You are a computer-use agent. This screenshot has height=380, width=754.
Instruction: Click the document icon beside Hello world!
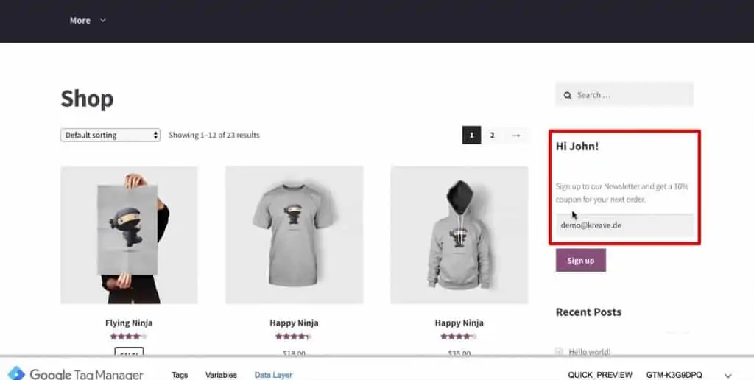click(x=560, y=352)
